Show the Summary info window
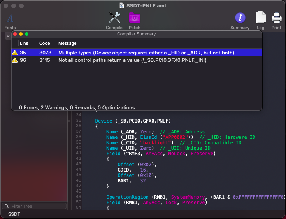Viewport: 286px width, 219px height. click(x=240, y=18)
